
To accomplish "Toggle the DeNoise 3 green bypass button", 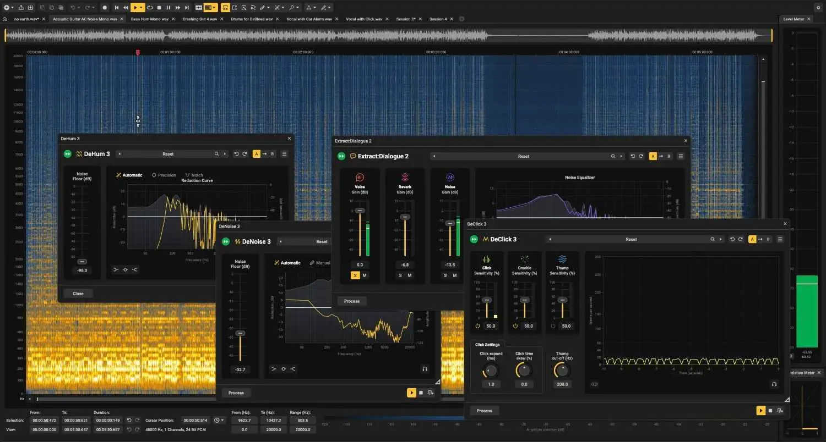I will pos(226,241).
